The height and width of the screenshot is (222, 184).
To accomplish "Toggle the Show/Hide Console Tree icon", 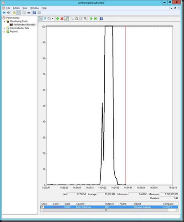I will click(19, 13).
